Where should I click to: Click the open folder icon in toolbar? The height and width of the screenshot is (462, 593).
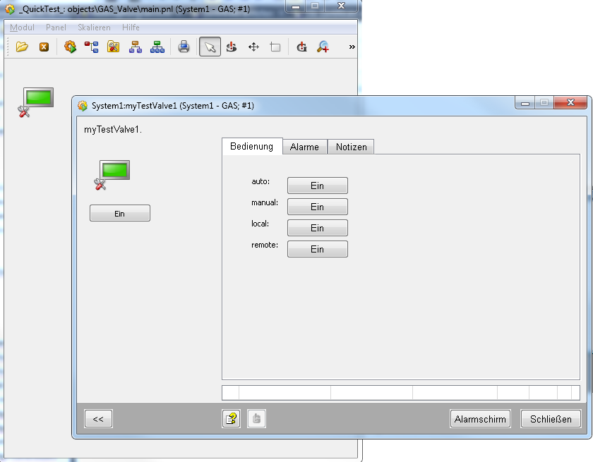click(x=22, y=47)
